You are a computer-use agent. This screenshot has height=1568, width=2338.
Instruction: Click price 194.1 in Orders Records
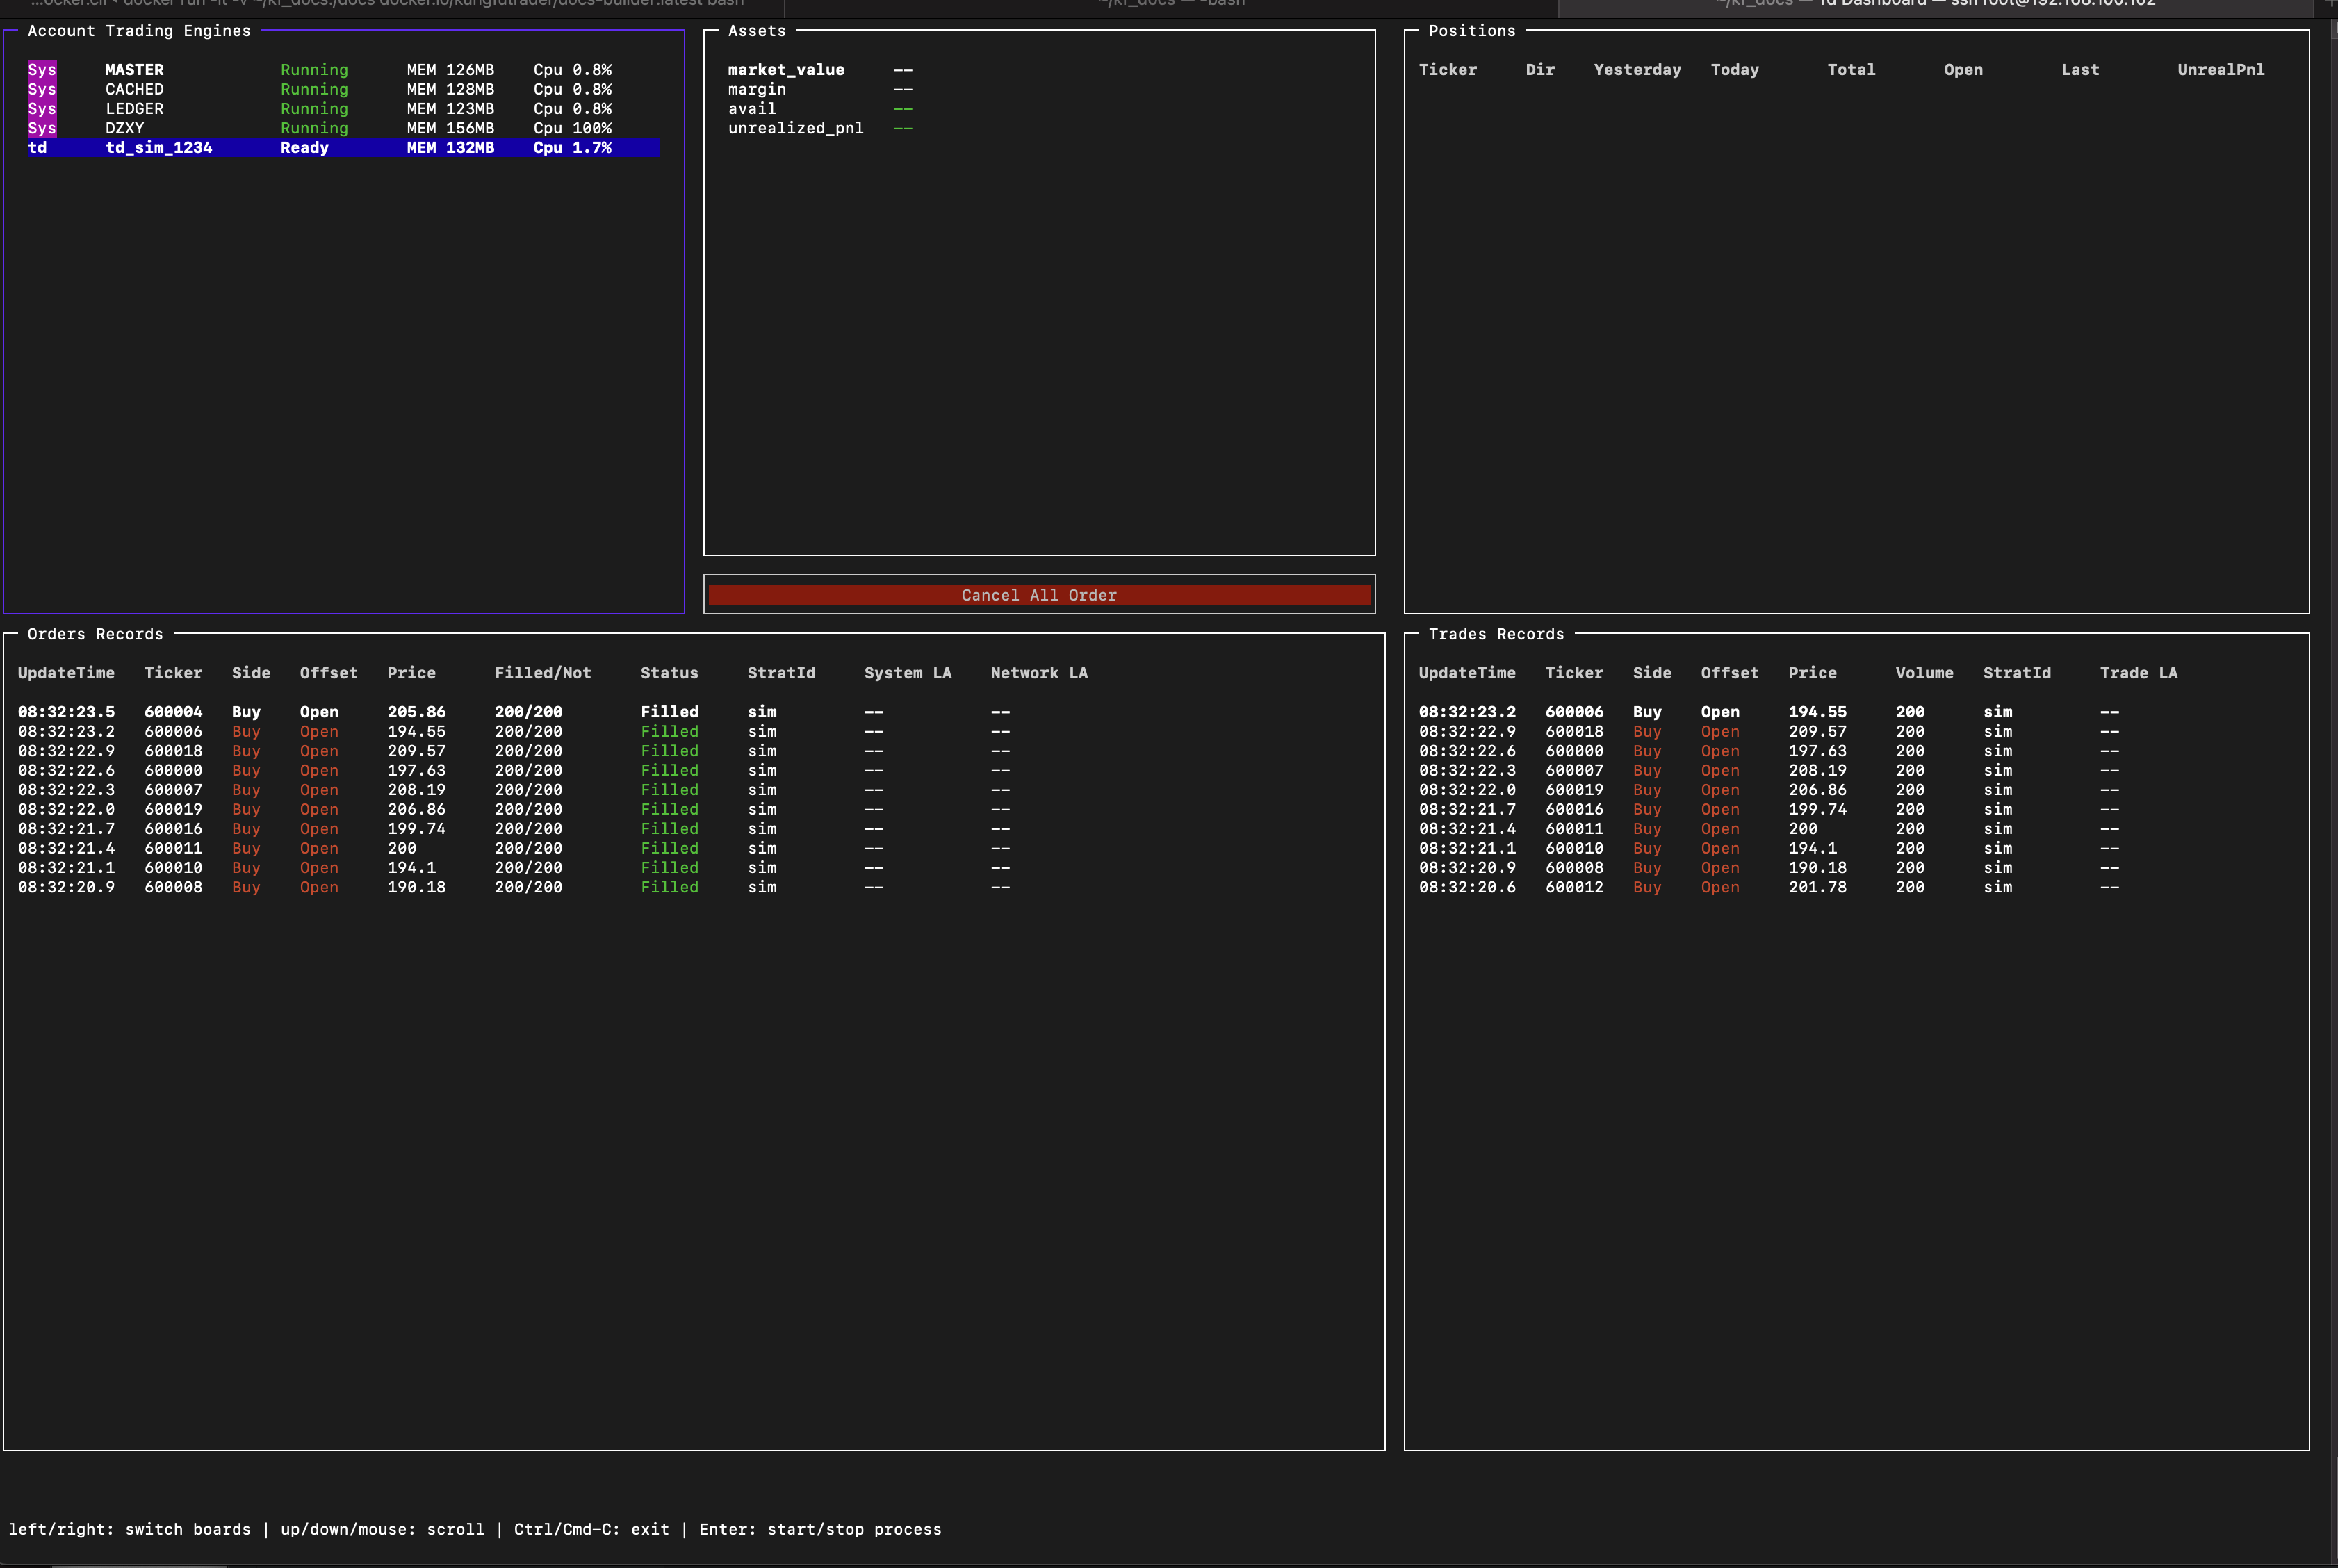click(x=411, y=868)
